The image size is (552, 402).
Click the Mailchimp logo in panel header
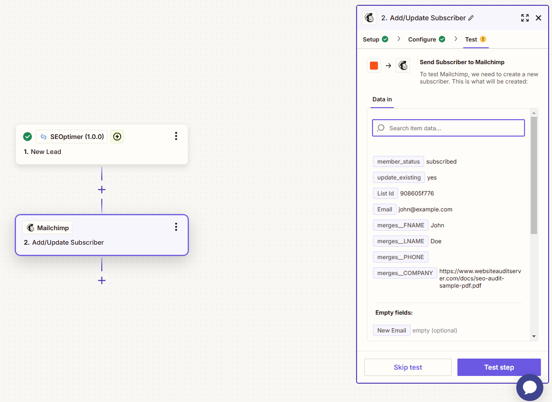click(370, 18)
